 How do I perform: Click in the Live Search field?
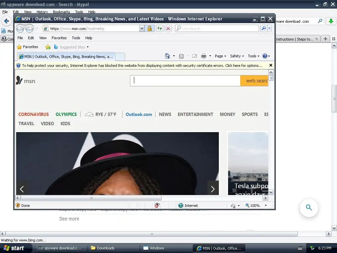(x=217, y=28)
